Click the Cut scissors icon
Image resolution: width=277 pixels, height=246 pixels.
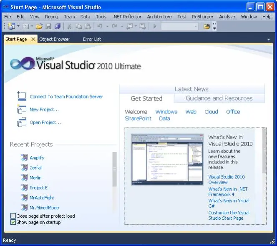point(69,27)
